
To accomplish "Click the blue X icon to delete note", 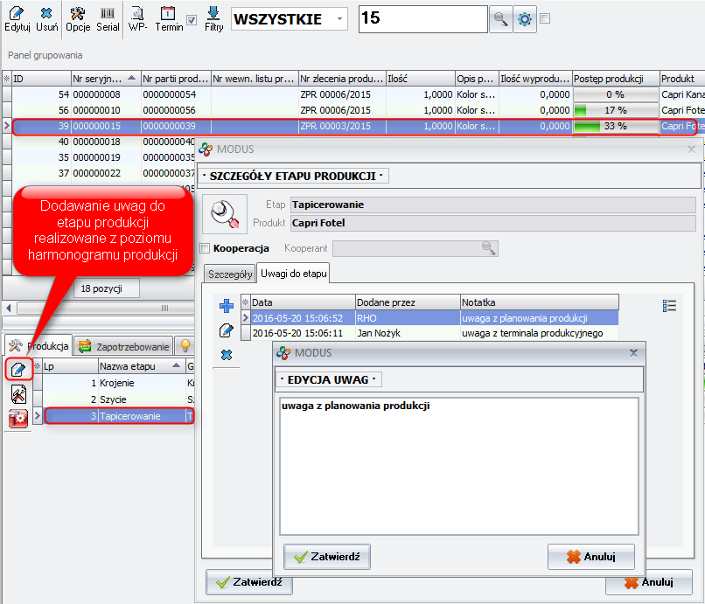I will point(227,354).
